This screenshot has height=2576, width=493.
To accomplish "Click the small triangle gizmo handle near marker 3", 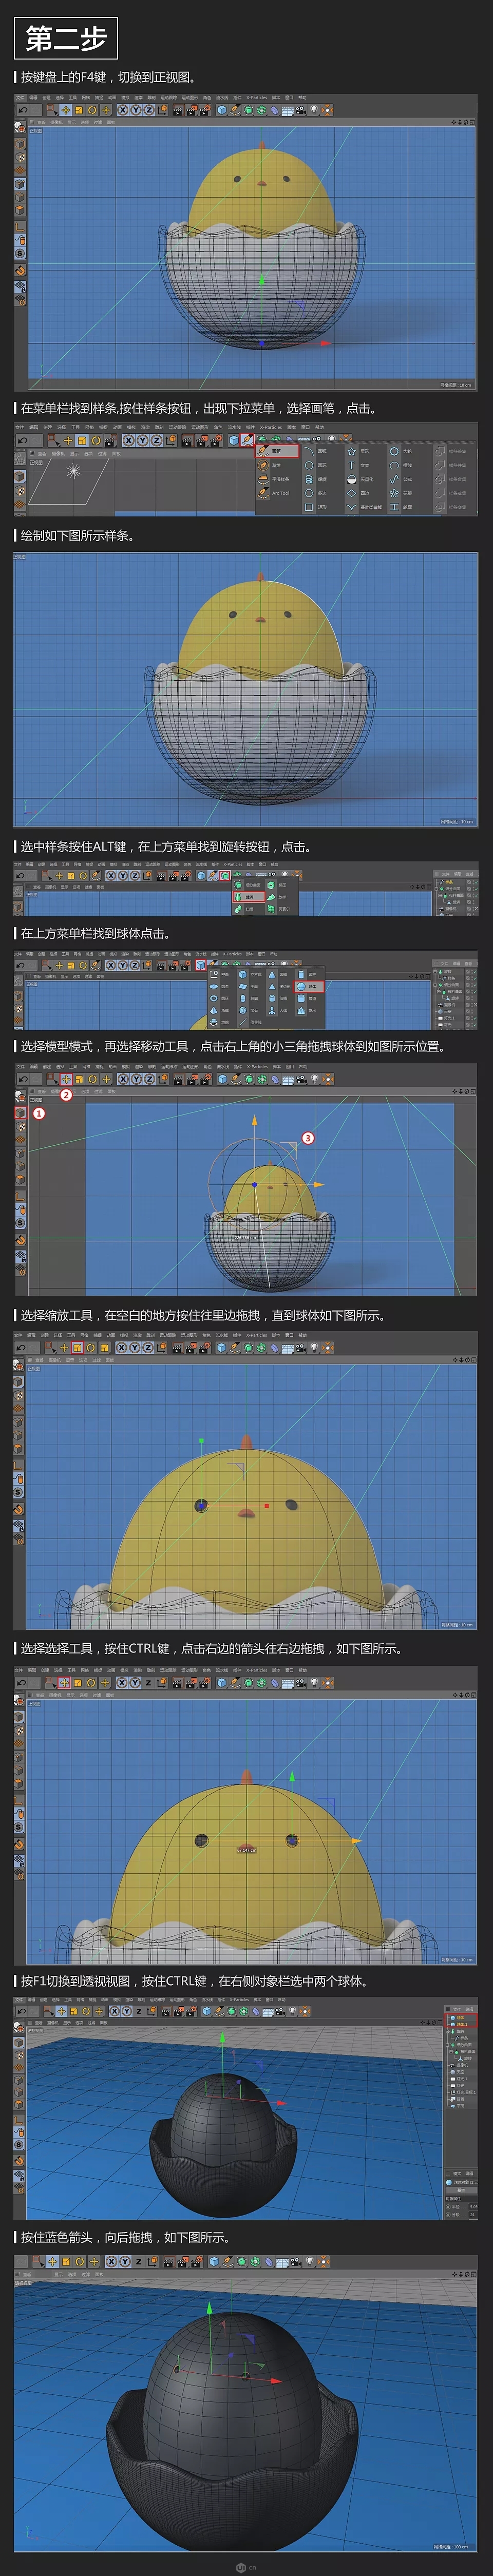I will coord(294,1146).
